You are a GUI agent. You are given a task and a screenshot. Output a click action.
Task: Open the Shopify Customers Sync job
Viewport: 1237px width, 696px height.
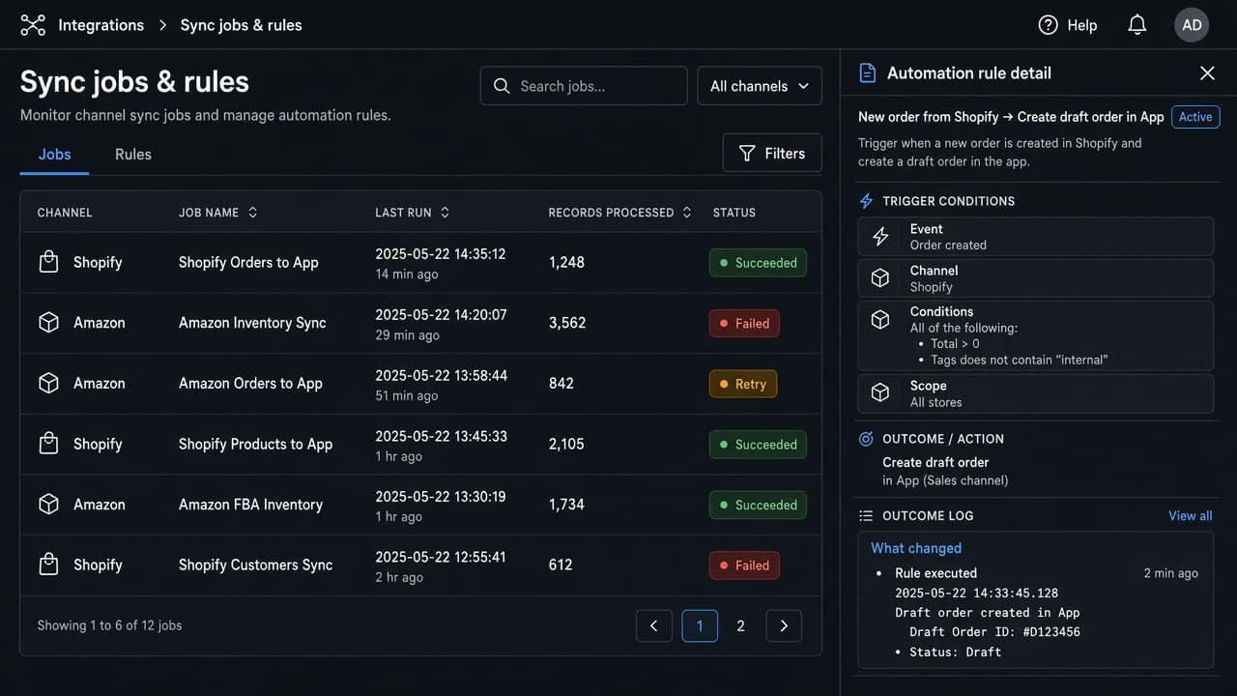(x=255, y=565)
